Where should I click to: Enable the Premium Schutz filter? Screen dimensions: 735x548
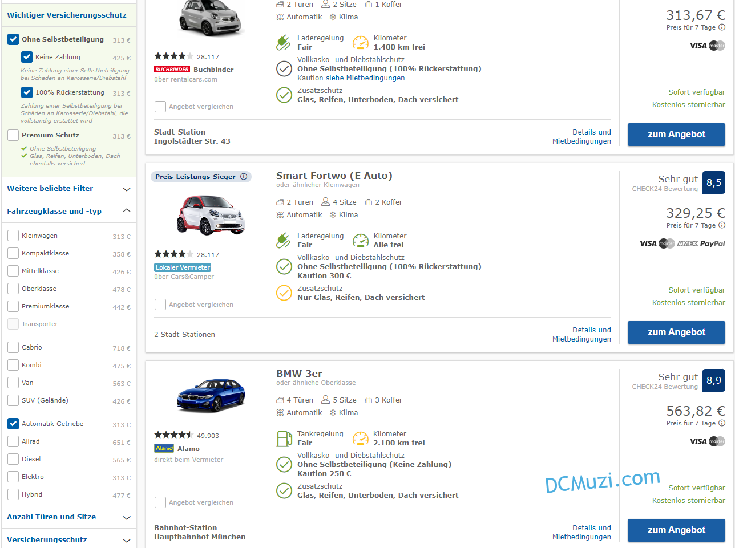(13, 135)
